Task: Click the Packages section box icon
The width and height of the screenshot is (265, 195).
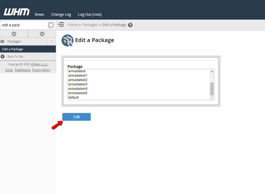Action: 3,41
